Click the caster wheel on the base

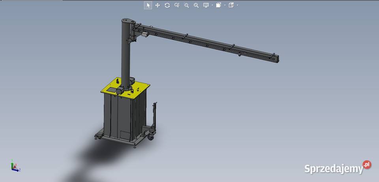click(x=150, y=137)
